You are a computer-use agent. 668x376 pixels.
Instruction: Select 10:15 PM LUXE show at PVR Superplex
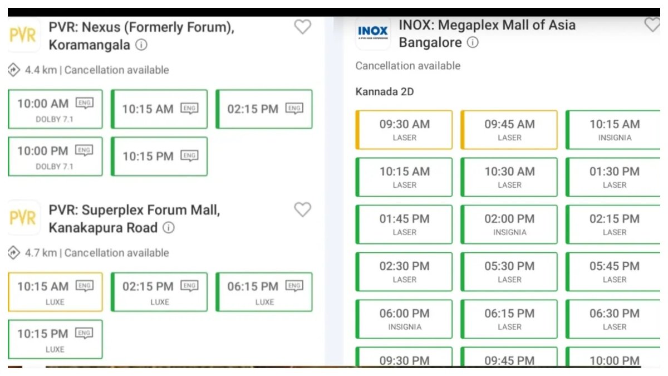[55, 339]
